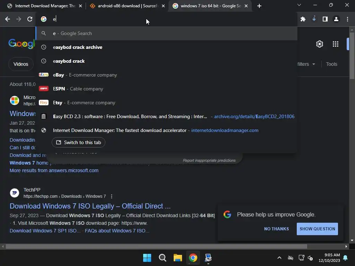
Task: Open a new tab with plus button
Action: (x=259, y=6)
